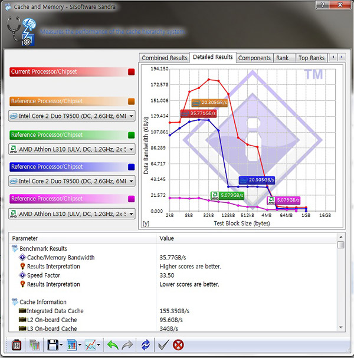
Task: Click the 'Lower scores are better.' text
Action: coord(189,284)
